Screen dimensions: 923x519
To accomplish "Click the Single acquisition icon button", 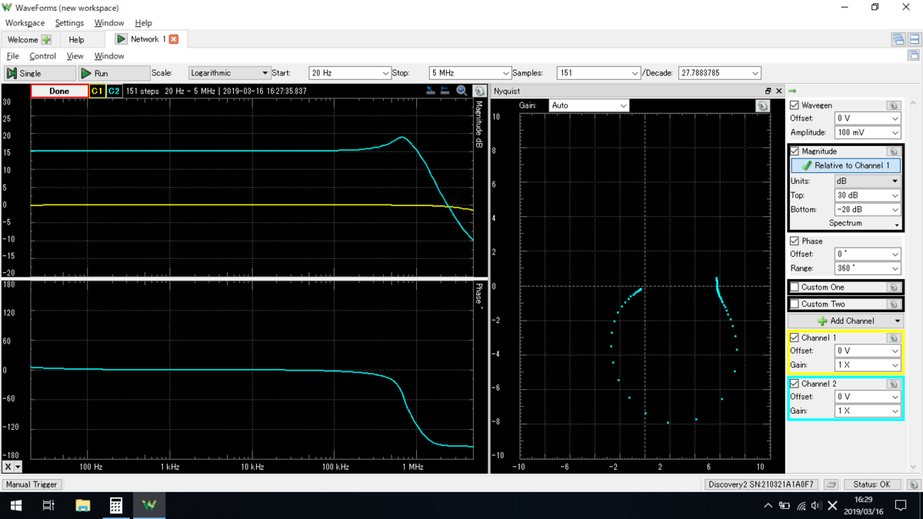I will pos(40,73).
